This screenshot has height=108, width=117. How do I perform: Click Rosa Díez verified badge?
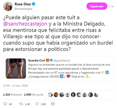pyautogui.click(x=34, y=4)
